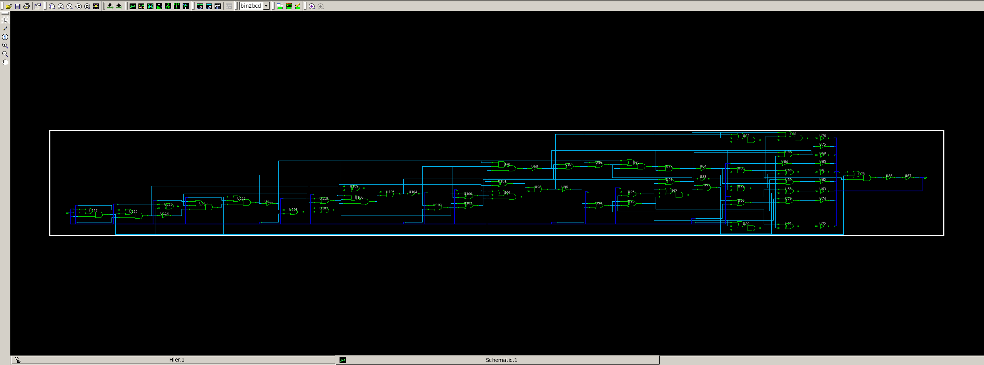The image size is (984, 365).
Task: Click the pan hand zoom icon
Action: [78, 6]
